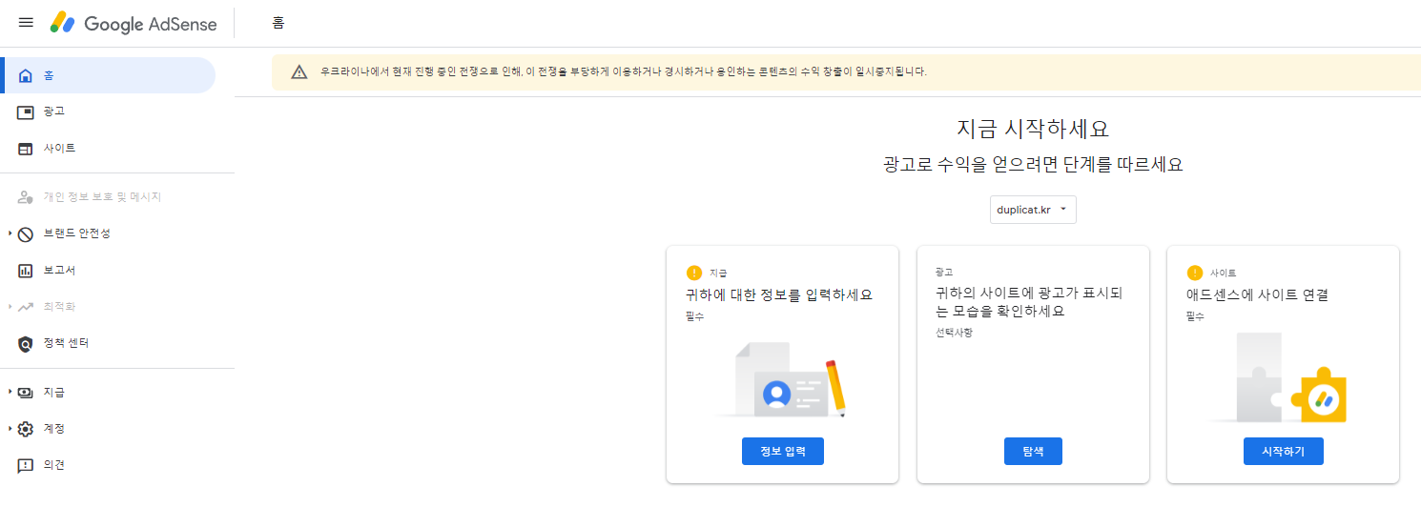
Task: Expand the 브랜드 안전성 submenu arrow
Action: click(10, 233)
